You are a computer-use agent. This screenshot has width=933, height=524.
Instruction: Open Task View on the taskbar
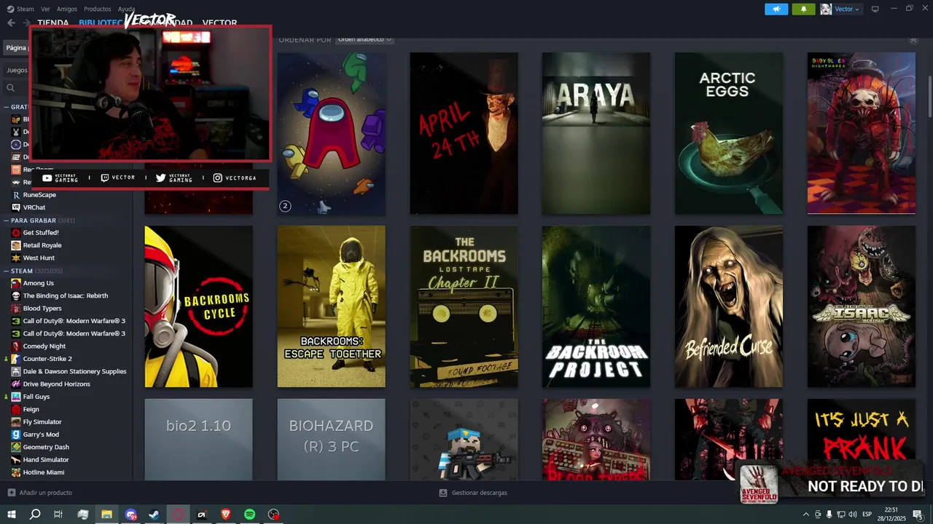click(58, 515)
